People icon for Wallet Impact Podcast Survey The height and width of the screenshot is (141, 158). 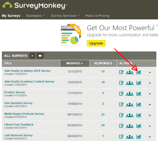pyautogui.click(x=130, y=115)
